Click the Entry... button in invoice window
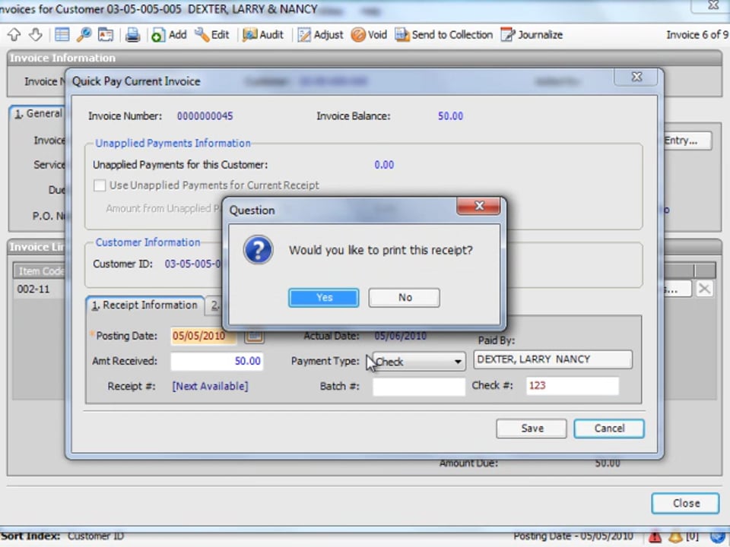Image resolution: width=730 pixels, height=547 pixels. pyautogui.click(x=687, y=141)
